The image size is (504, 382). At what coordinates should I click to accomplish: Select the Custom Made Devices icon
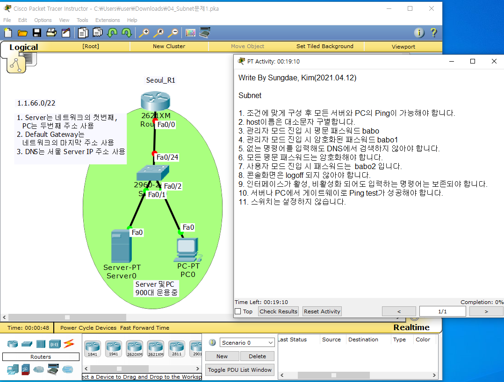pyautogui.click(x=53, y=369)
